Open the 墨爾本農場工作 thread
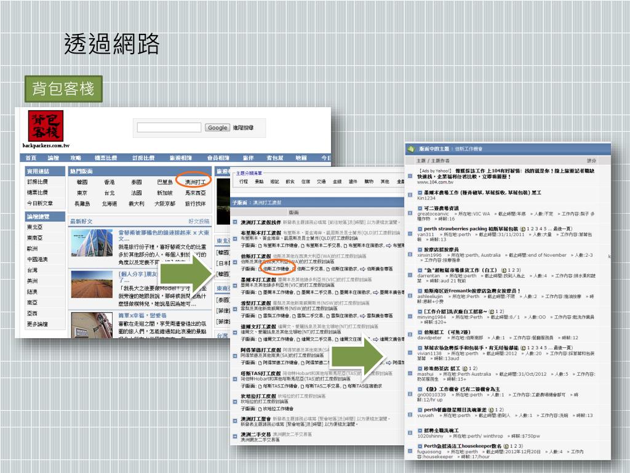630x473 pixels. [482, 193]
